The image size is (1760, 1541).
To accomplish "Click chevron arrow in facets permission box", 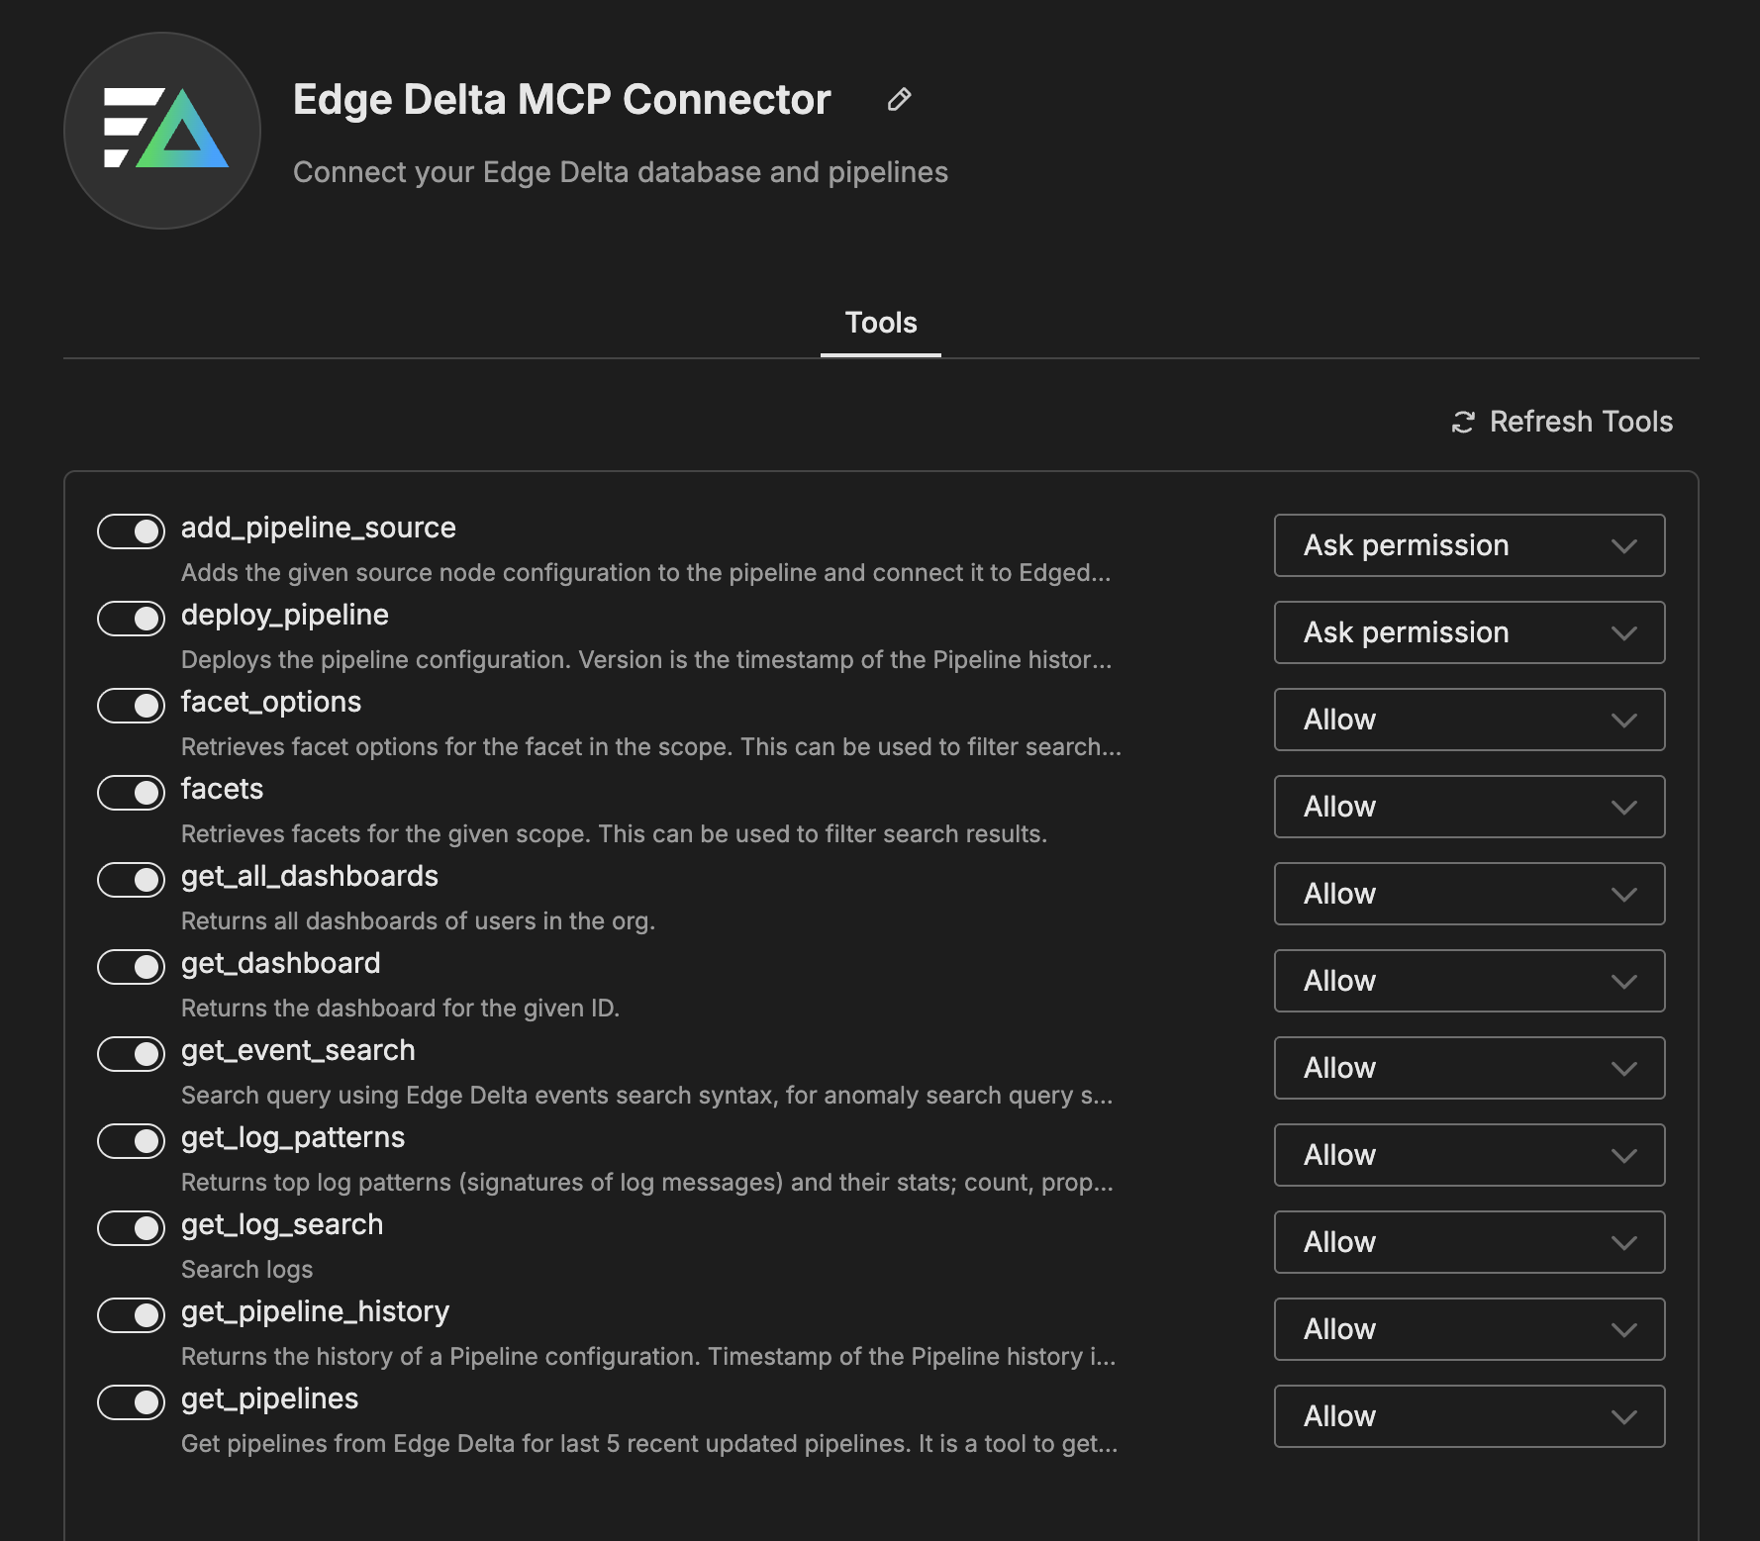I will pos(1623,808).
